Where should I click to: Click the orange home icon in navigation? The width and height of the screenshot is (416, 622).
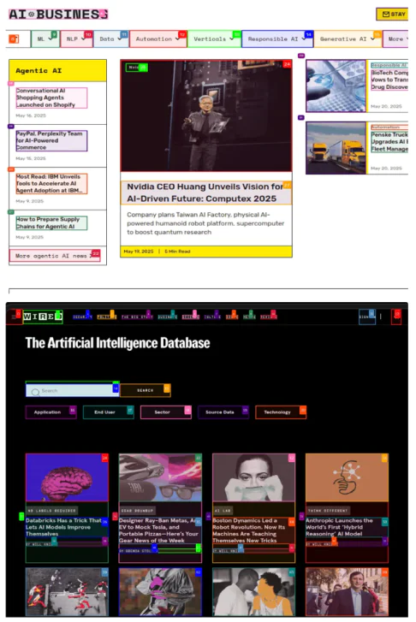pos(14,39)
